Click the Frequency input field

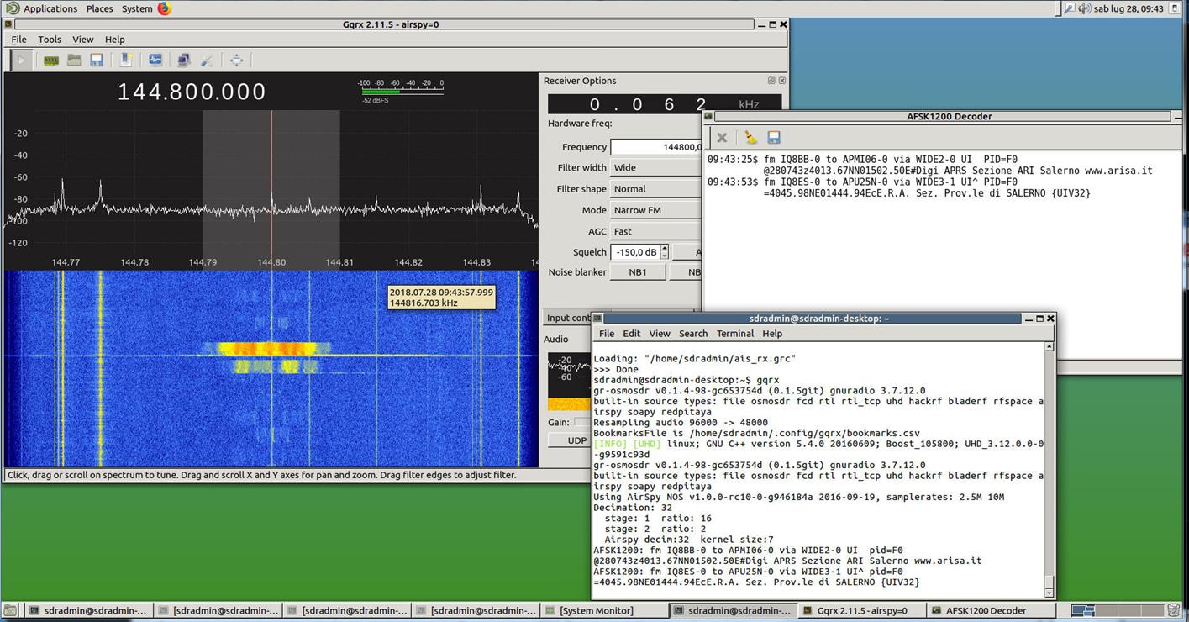[656, 147]
